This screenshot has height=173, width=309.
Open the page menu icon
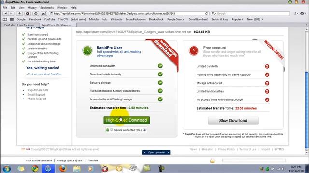pyautogui.click(x=295, y=13)
